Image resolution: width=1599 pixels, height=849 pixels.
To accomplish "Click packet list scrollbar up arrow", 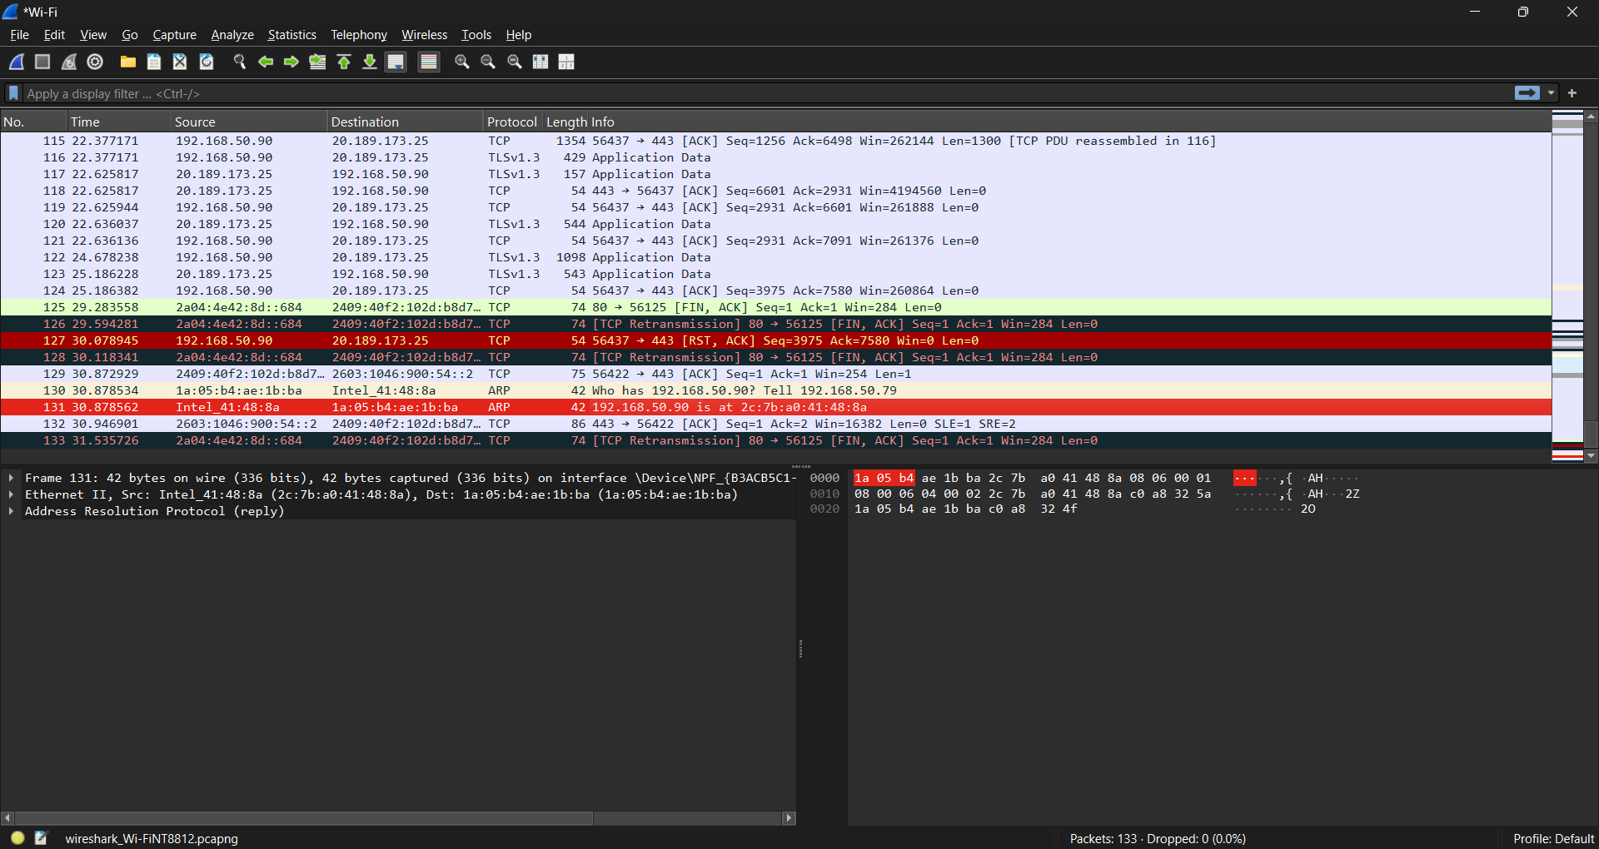I will [x=1592, y=117].
